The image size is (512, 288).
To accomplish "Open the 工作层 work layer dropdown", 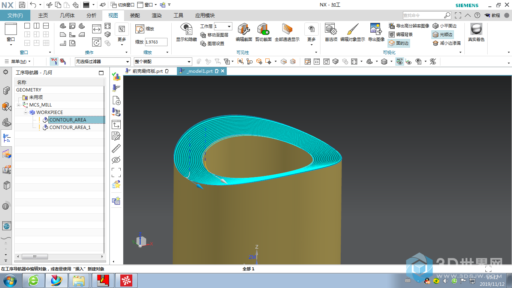I will click(x=229, y=27).
